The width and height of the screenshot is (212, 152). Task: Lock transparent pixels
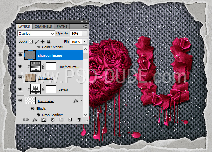click(x=31, y=42)
